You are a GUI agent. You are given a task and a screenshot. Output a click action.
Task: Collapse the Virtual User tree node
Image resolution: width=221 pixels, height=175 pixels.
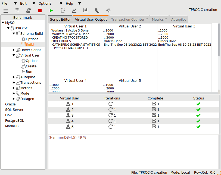[x=14, y=55]
